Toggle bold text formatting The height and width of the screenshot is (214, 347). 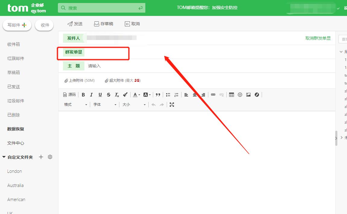(x=83, y=94)
